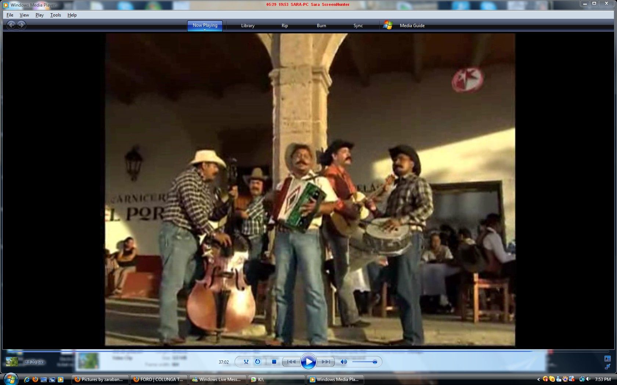Toggle repeat mode
The image size is (617, 385).
[258, 362]
